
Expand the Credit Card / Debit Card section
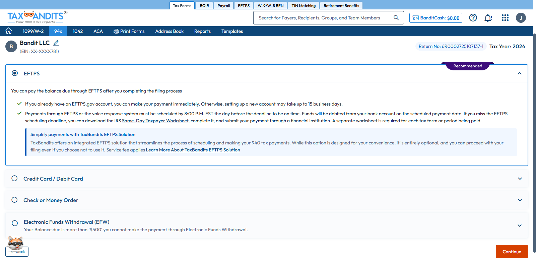520,179
